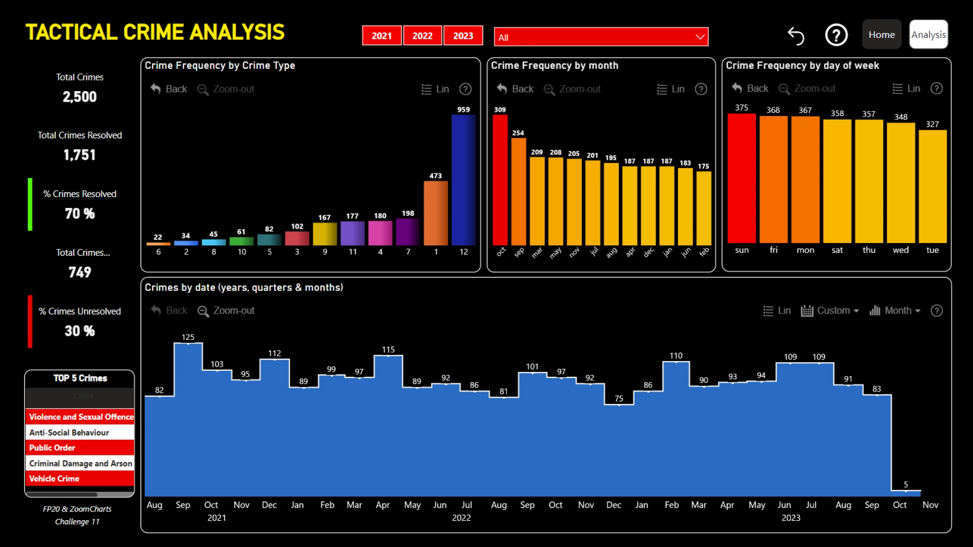Click Back icon in Crime Type chart
Screen dimensions: 973x547
point(169,89)
